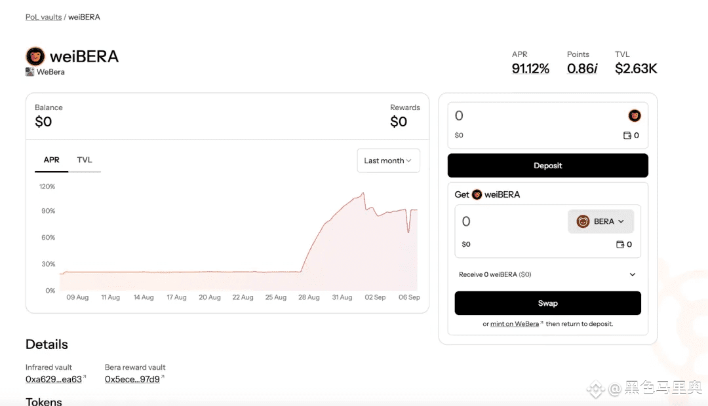The image size is (708, 406).
Task: Open the Last month time range dropdown
Action: pyautogui.click(x=388, y=160)
